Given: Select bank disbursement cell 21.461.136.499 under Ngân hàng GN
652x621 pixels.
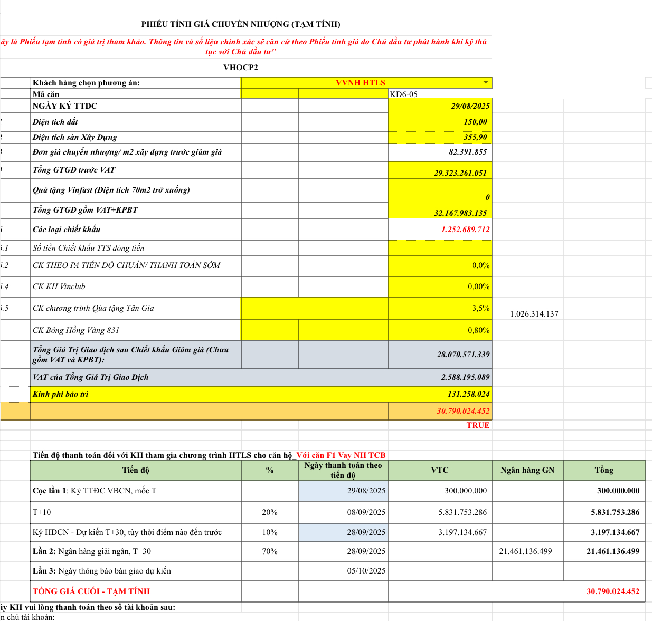Looking at the screenshot, I should (x=525, y=551).
